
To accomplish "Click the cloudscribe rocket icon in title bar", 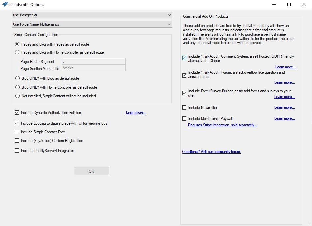I will tap(5, 4).
